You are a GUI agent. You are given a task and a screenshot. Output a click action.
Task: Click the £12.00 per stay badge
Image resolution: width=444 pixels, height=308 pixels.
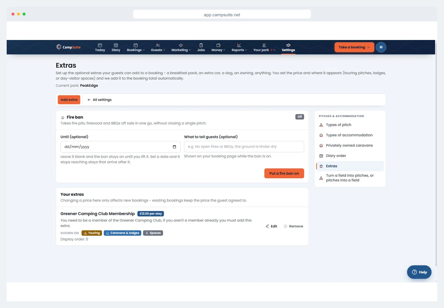[151, 214]
